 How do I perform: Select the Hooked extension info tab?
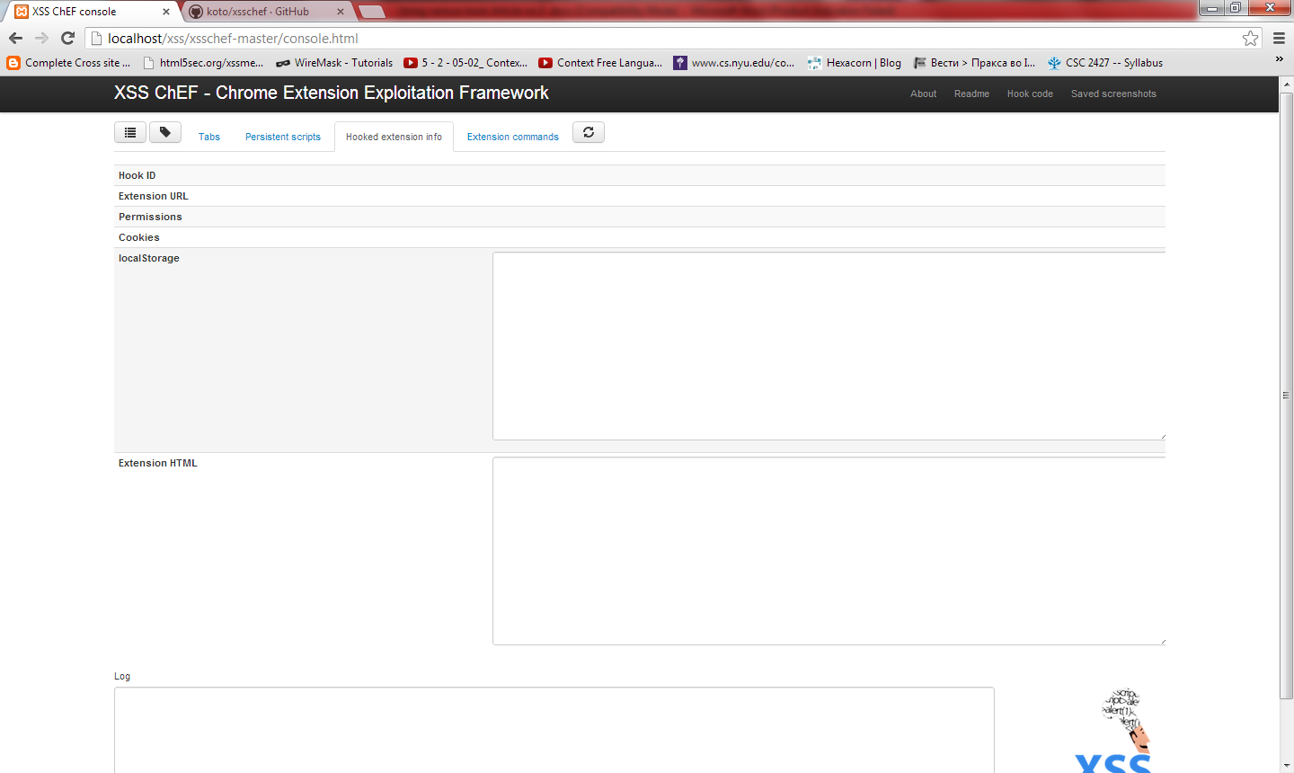click(394, 137)
